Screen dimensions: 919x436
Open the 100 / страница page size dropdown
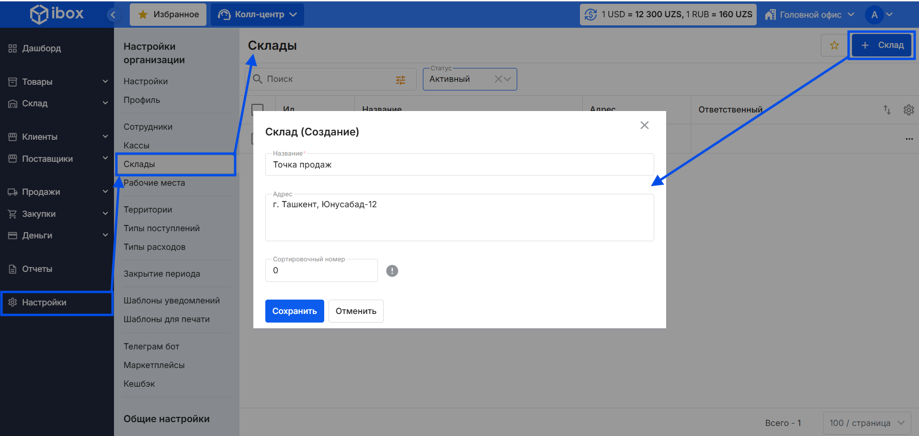tap(866, 423)
